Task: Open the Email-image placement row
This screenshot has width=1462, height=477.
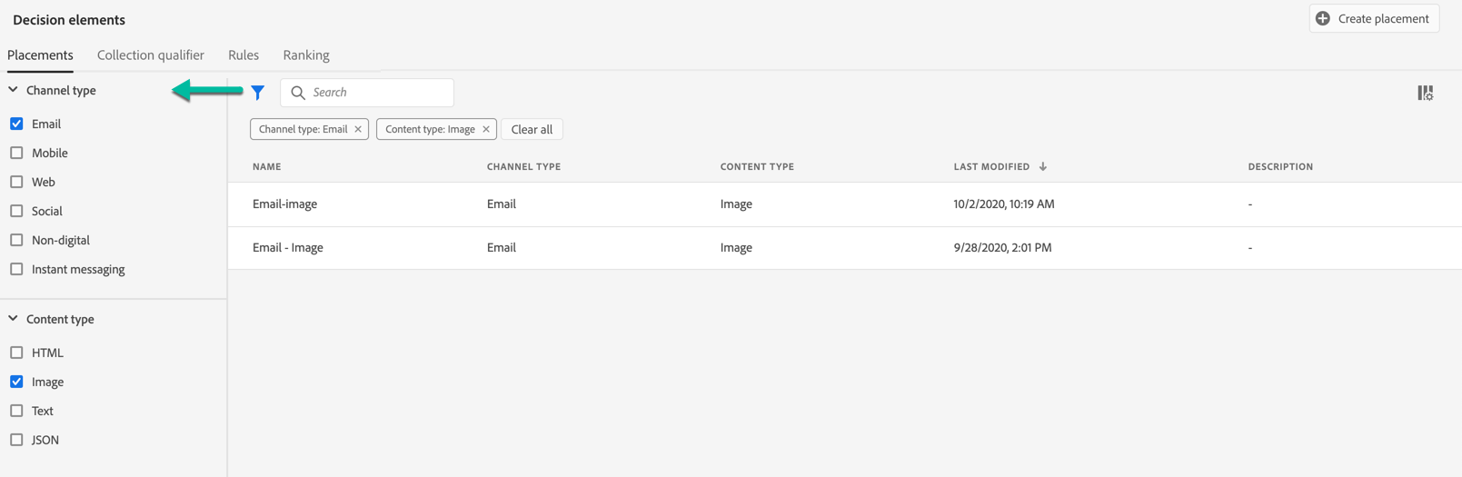Action: coord(285,204)
